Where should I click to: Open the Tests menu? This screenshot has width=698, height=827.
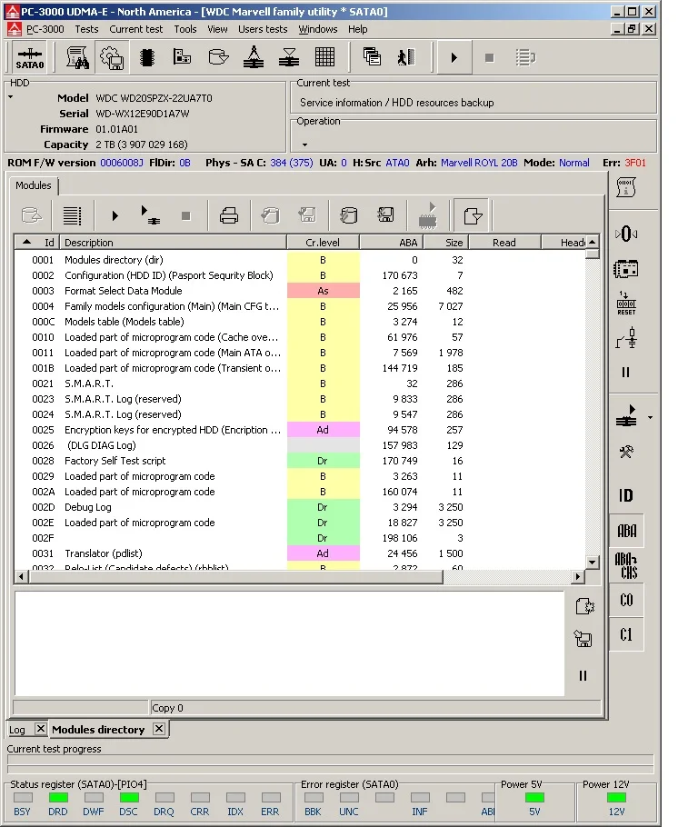click(x=86, y=29)
